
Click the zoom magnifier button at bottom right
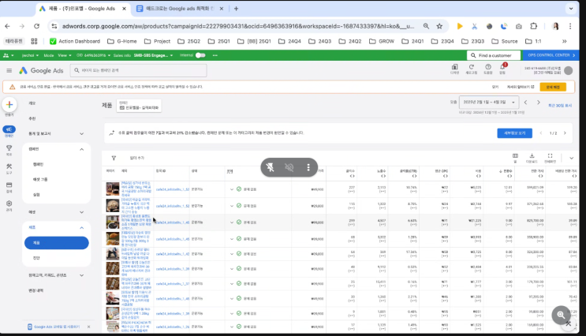562,315
